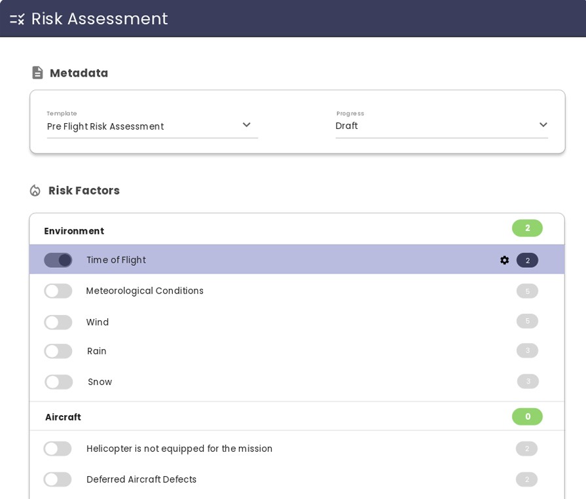
Task: Click the Environment green score badge
Action: point(527,228)
